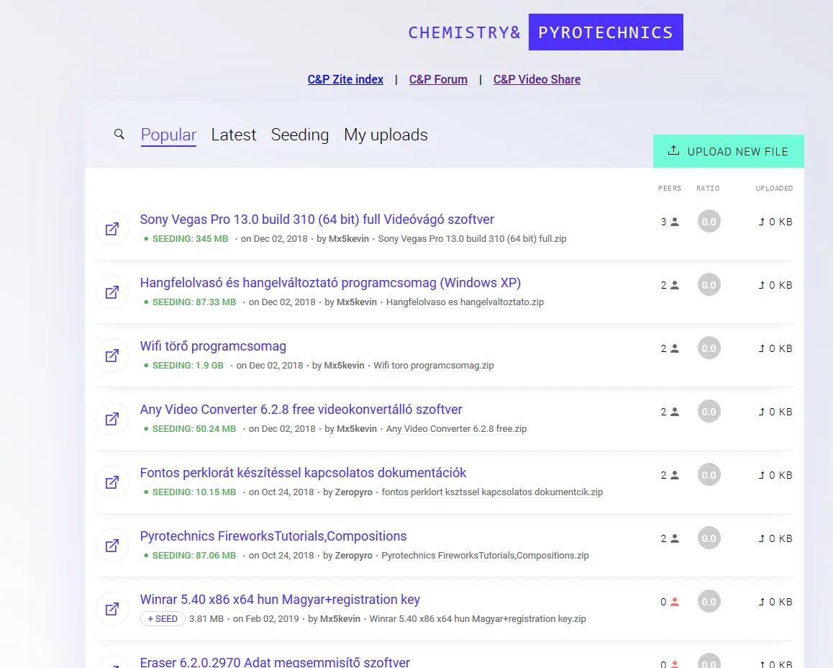Download Hangfelolvaso es hangelvaltoztato.zip file
This screenshot has height=668, width=833.
click(465, 302)
